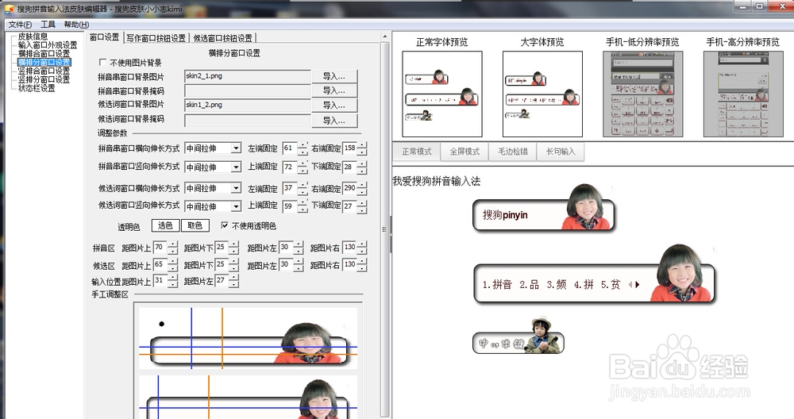
Task: Click 导入 for 候选词窗口背景图片
Action: point(334,106)
